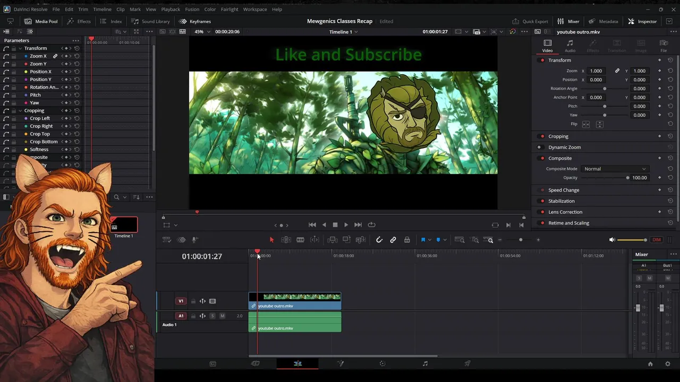
Task: Open the Sound Library panel
Action: 150,21
